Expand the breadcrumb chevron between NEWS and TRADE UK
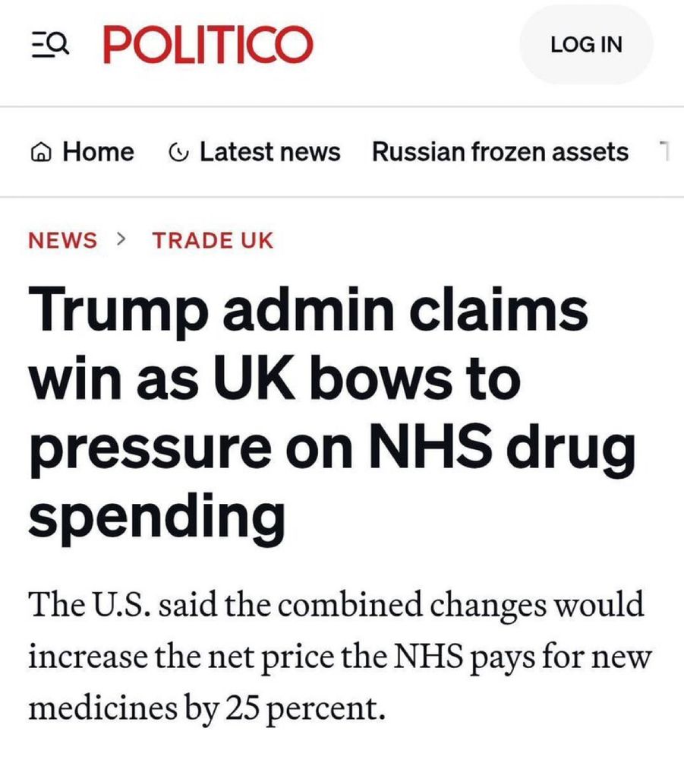Image resolution: width=684 pixels, height=760 pixels. 121,240
